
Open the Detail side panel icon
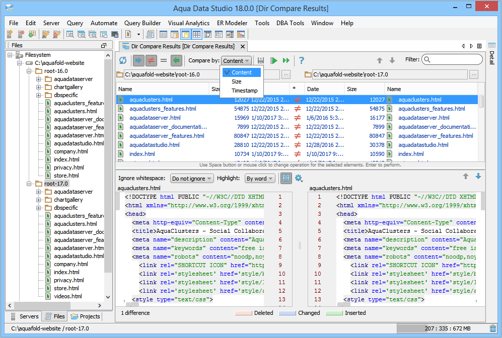492,45
